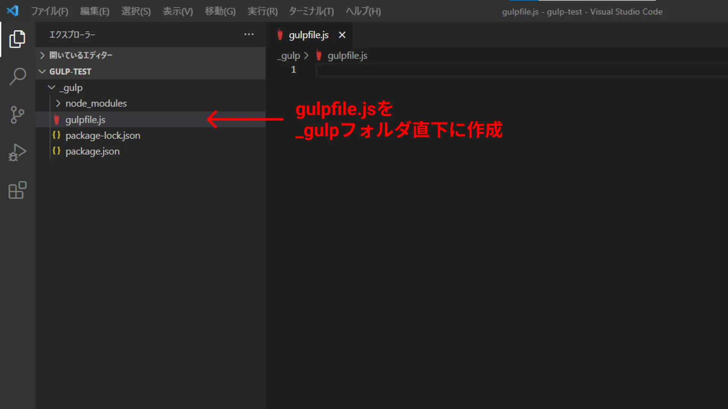
Task: Open the Extensions view
Action: tap(17, 190)
